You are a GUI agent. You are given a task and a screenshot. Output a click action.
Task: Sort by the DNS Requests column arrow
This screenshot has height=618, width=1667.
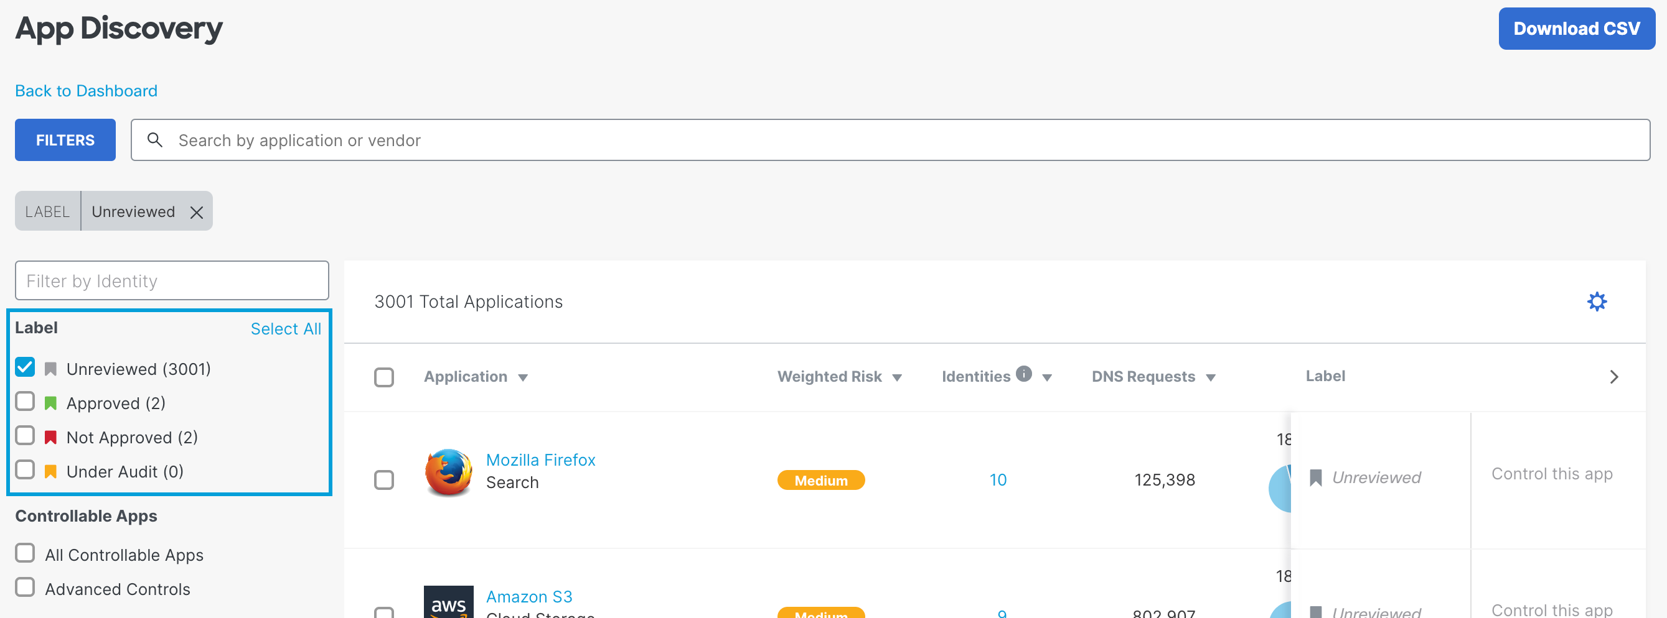1211,377
